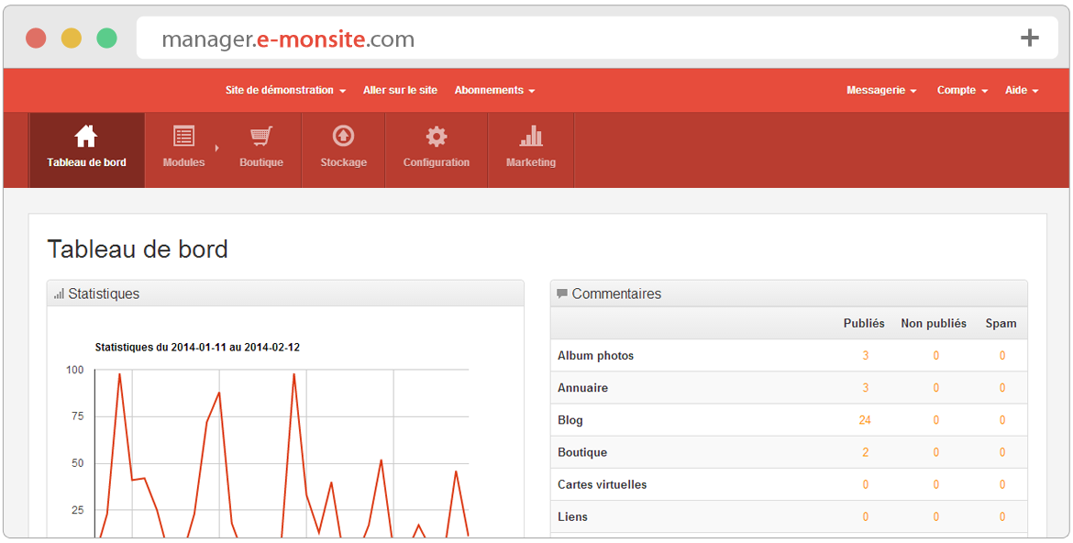The width and height of the screenshot is (1073, 543).
Task: Click the 50 value on chart axis
Action: coord(77,463)
